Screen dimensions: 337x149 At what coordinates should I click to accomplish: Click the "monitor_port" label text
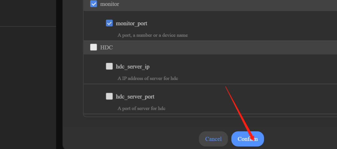click(x=131, y=23)
